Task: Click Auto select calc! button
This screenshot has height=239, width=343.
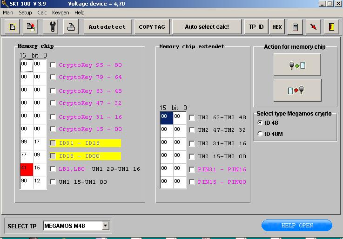Action: click(207, 27)
